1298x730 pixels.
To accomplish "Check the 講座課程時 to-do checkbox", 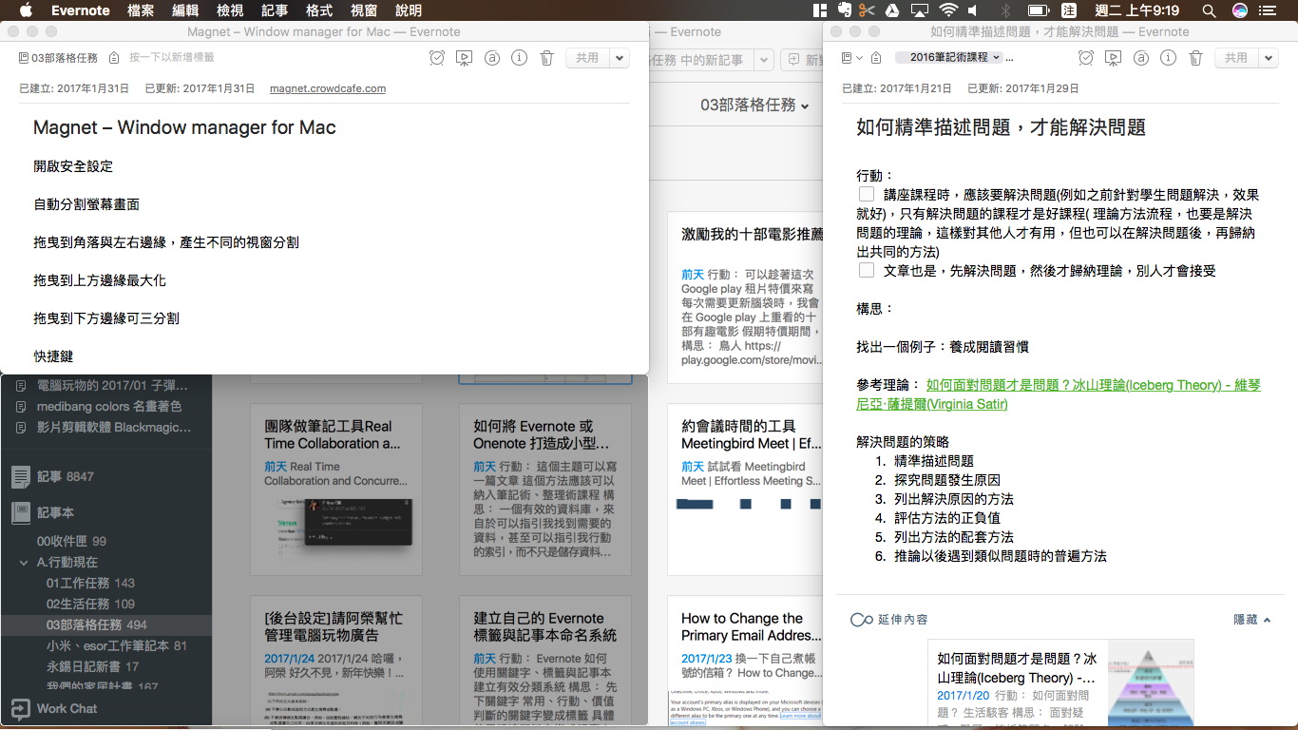I will 867,194.
